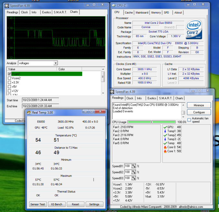Check the Vcore2 checkbox
219x212 pixels.
tap(9, 78)
